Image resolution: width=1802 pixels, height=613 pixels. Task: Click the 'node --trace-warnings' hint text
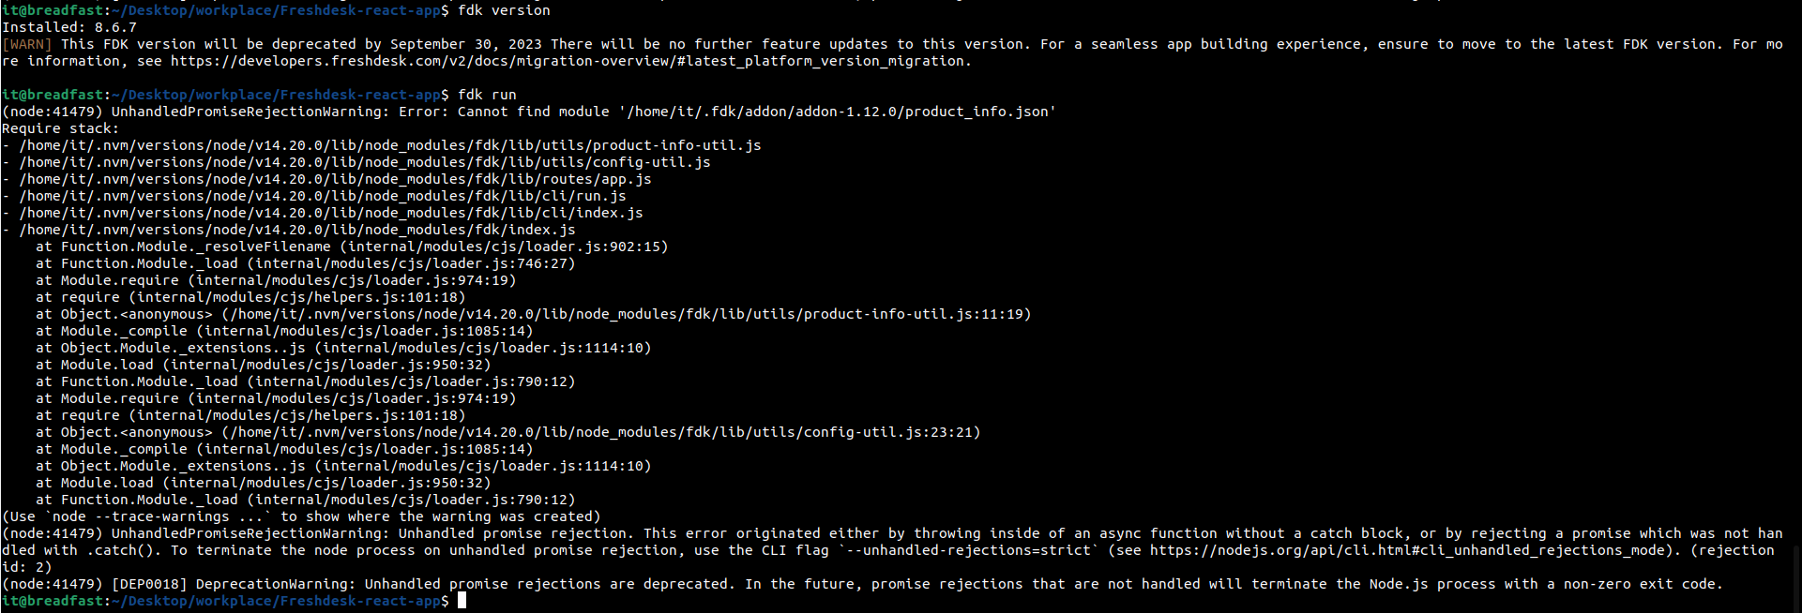pyautogui.click(x=141, y=516)
